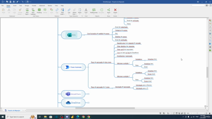Viewport: 212px width, 119px height.
Task: Select topic 'Adicionar condição 1'
Action: (x=123, y=63)
